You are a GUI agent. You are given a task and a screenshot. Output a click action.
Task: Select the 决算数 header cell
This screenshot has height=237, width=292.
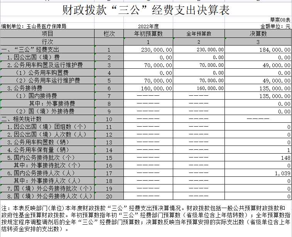(x=258, y=34)
